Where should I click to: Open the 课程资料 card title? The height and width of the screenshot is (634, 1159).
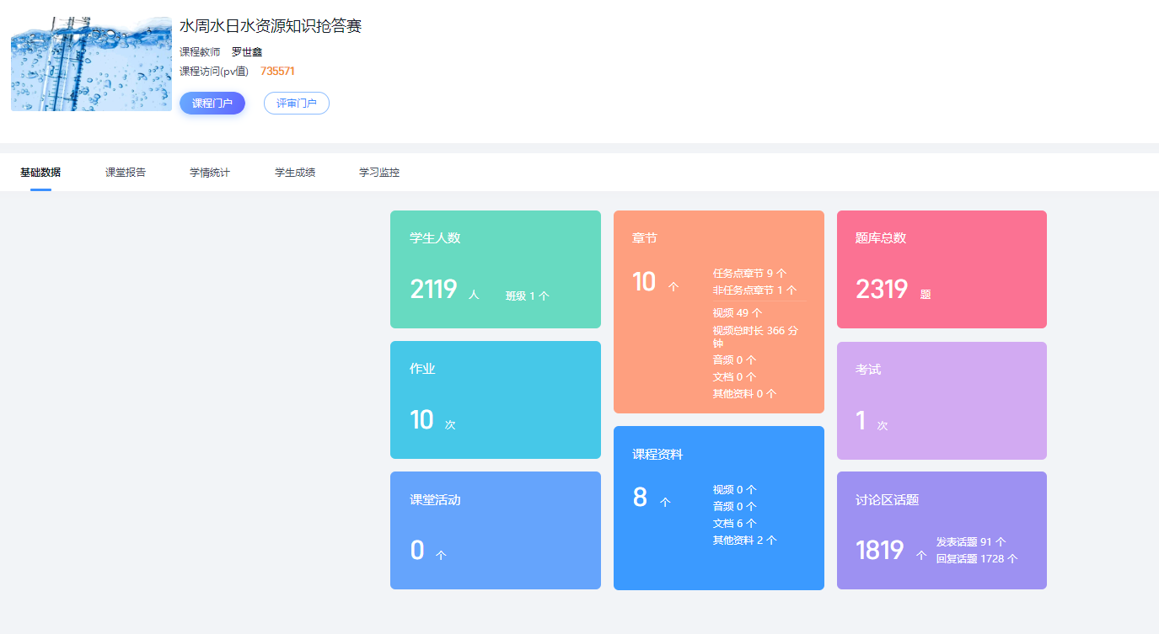(657, 455)
